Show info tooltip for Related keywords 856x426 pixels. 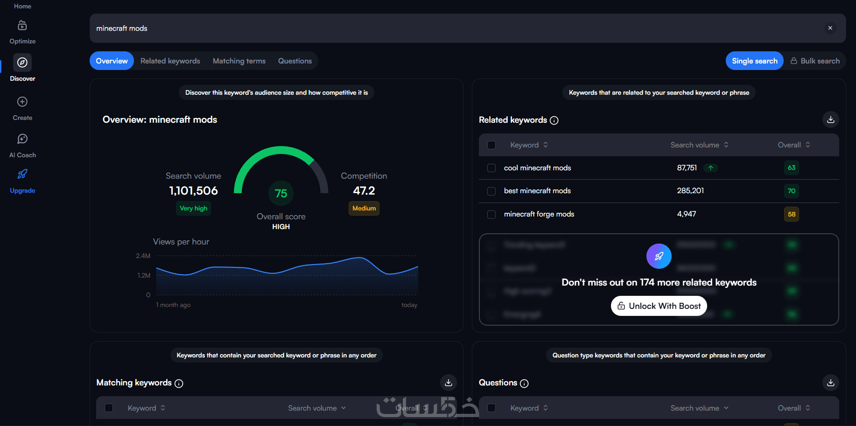554,120
